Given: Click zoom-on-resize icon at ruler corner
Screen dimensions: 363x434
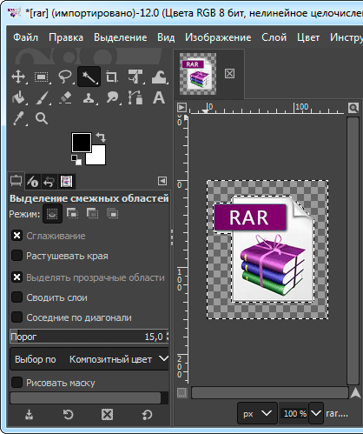Looking at the screenshot, I should (x=353, y=108).
